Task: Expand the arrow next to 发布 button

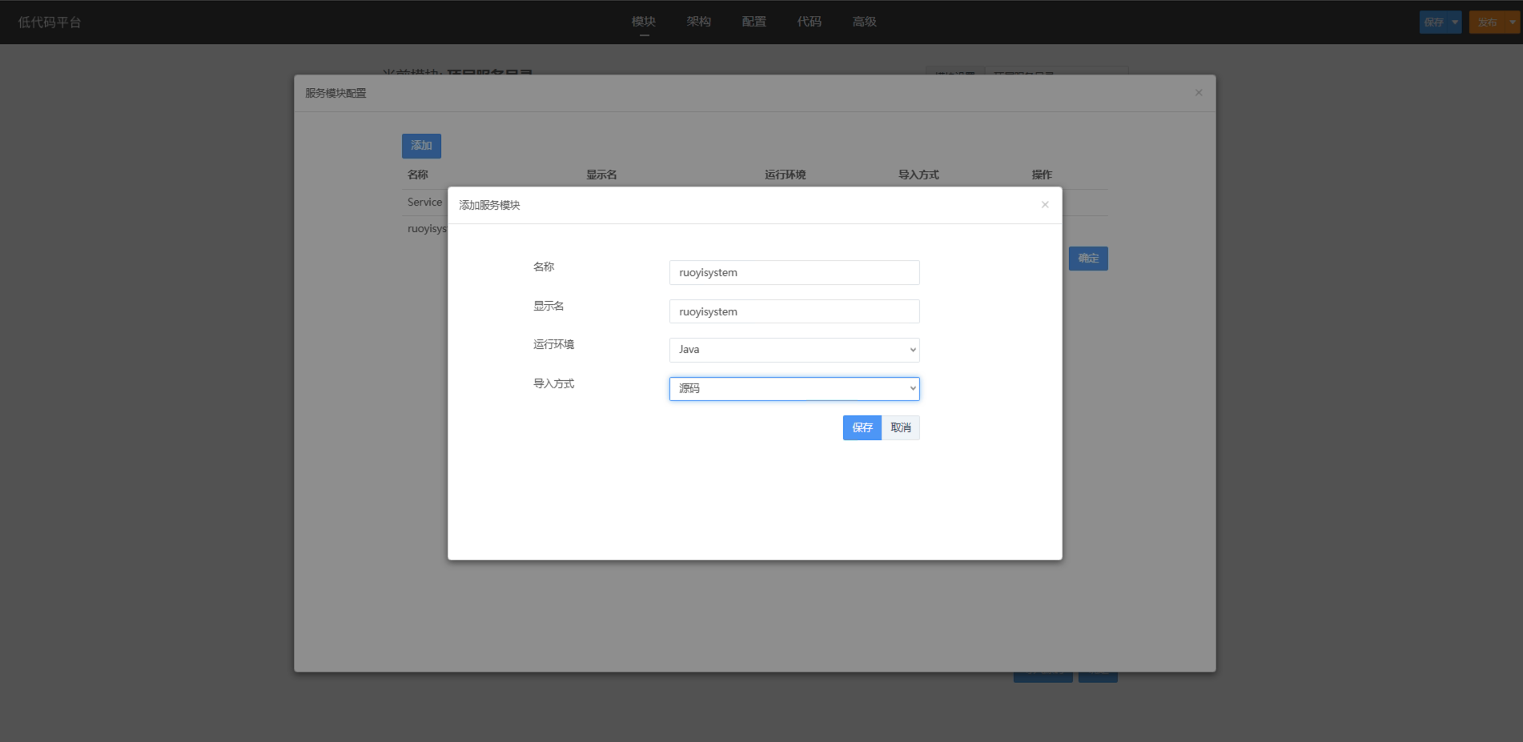Action: pos(1511,22)
